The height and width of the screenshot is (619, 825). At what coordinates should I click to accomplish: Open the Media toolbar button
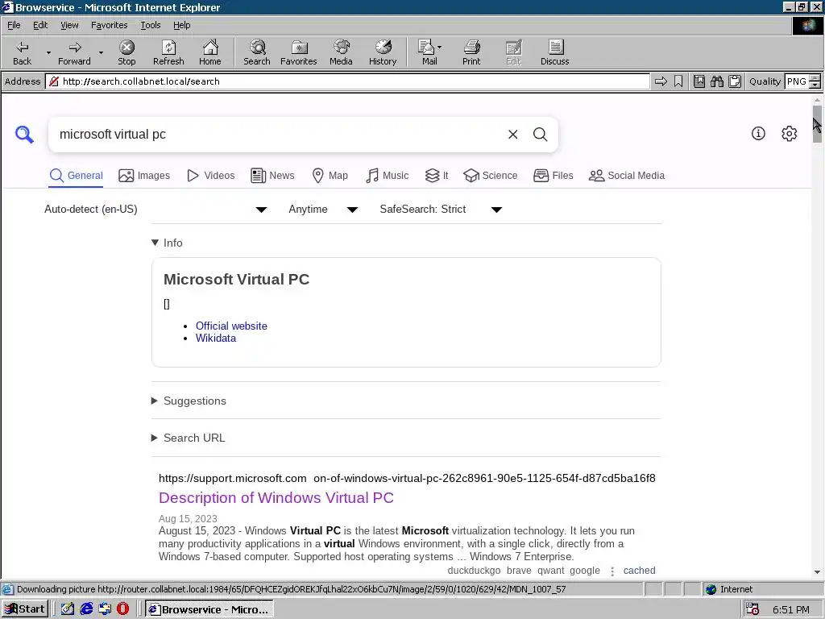pyautogui.click(x=341, y=52)
